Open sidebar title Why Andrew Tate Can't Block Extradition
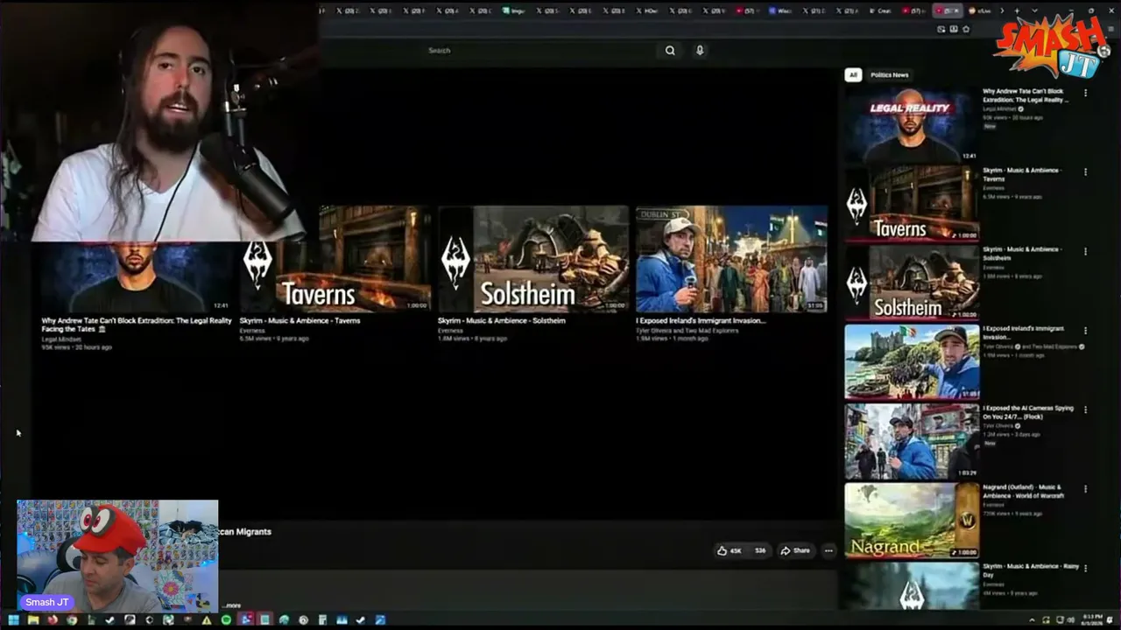 click(x=1026, y=95)
